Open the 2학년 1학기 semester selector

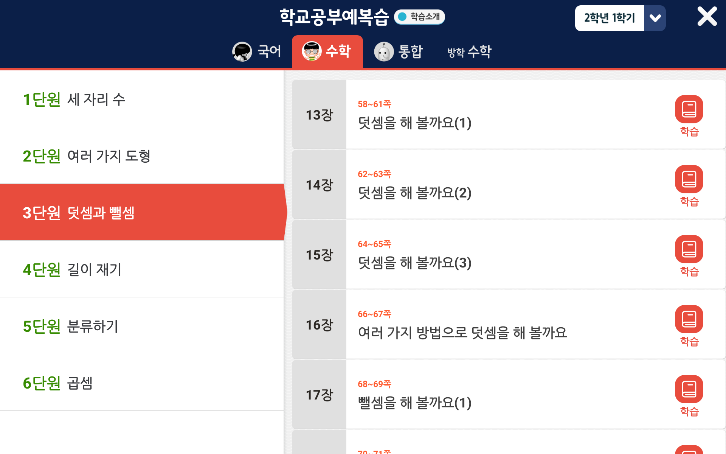[610, 18]
